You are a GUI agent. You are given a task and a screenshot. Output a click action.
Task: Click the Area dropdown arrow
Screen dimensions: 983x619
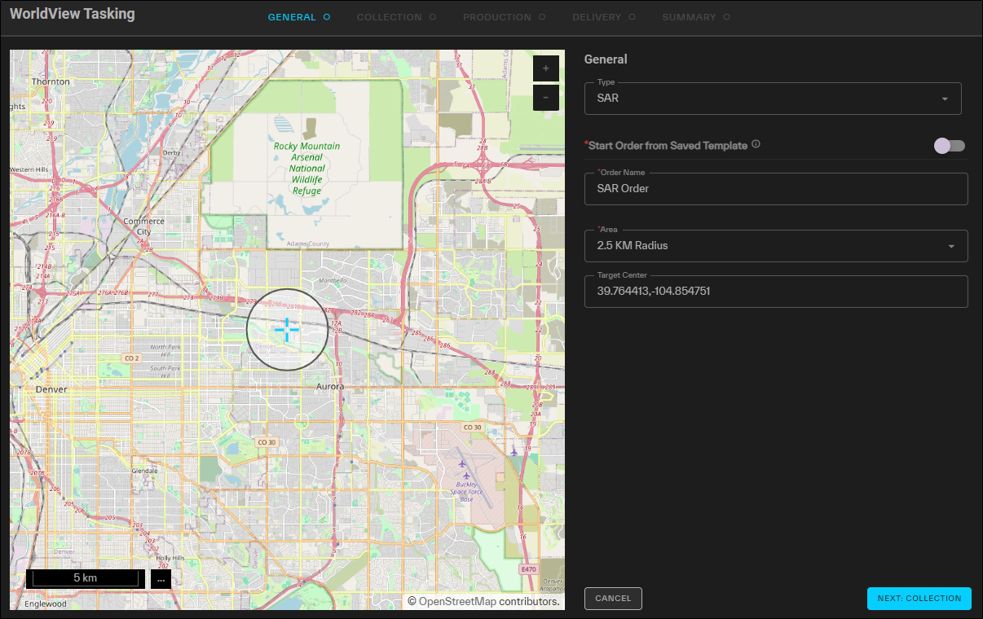tap(950, 247)
